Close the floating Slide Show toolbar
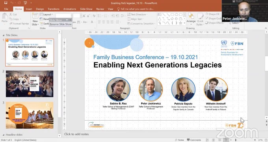The width and height of the screenshot is (268, 142). click(x=70, y=20)
